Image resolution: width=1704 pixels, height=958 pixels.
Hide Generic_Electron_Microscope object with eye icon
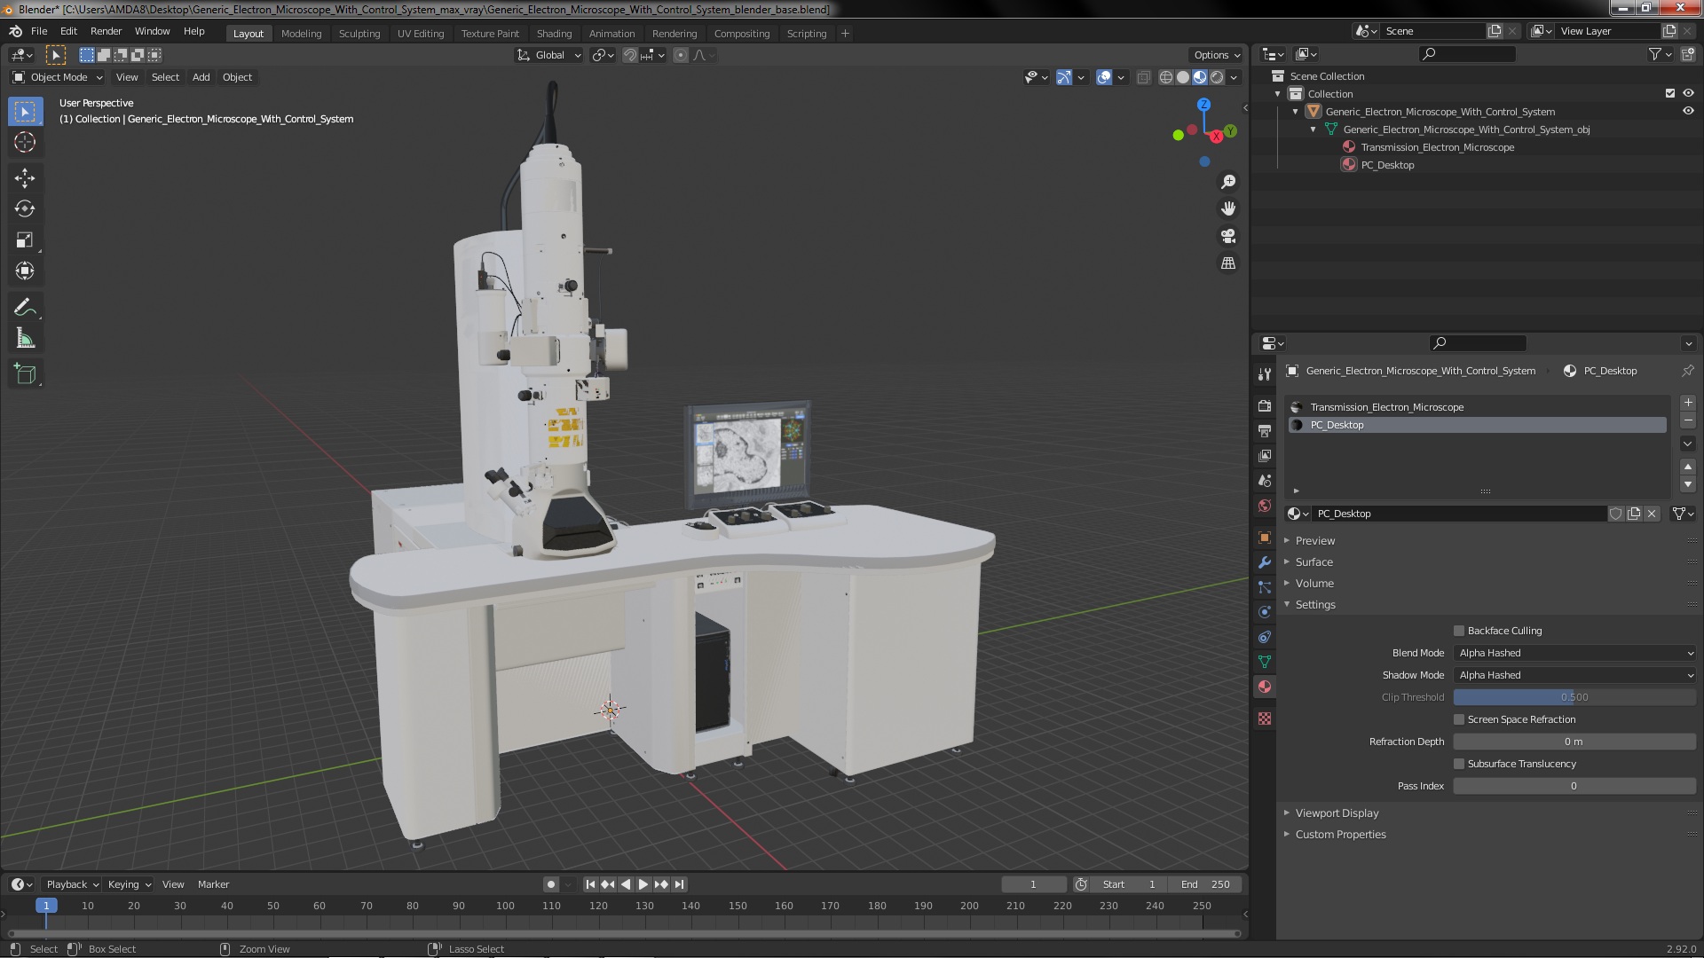[x=1687, y=112]
